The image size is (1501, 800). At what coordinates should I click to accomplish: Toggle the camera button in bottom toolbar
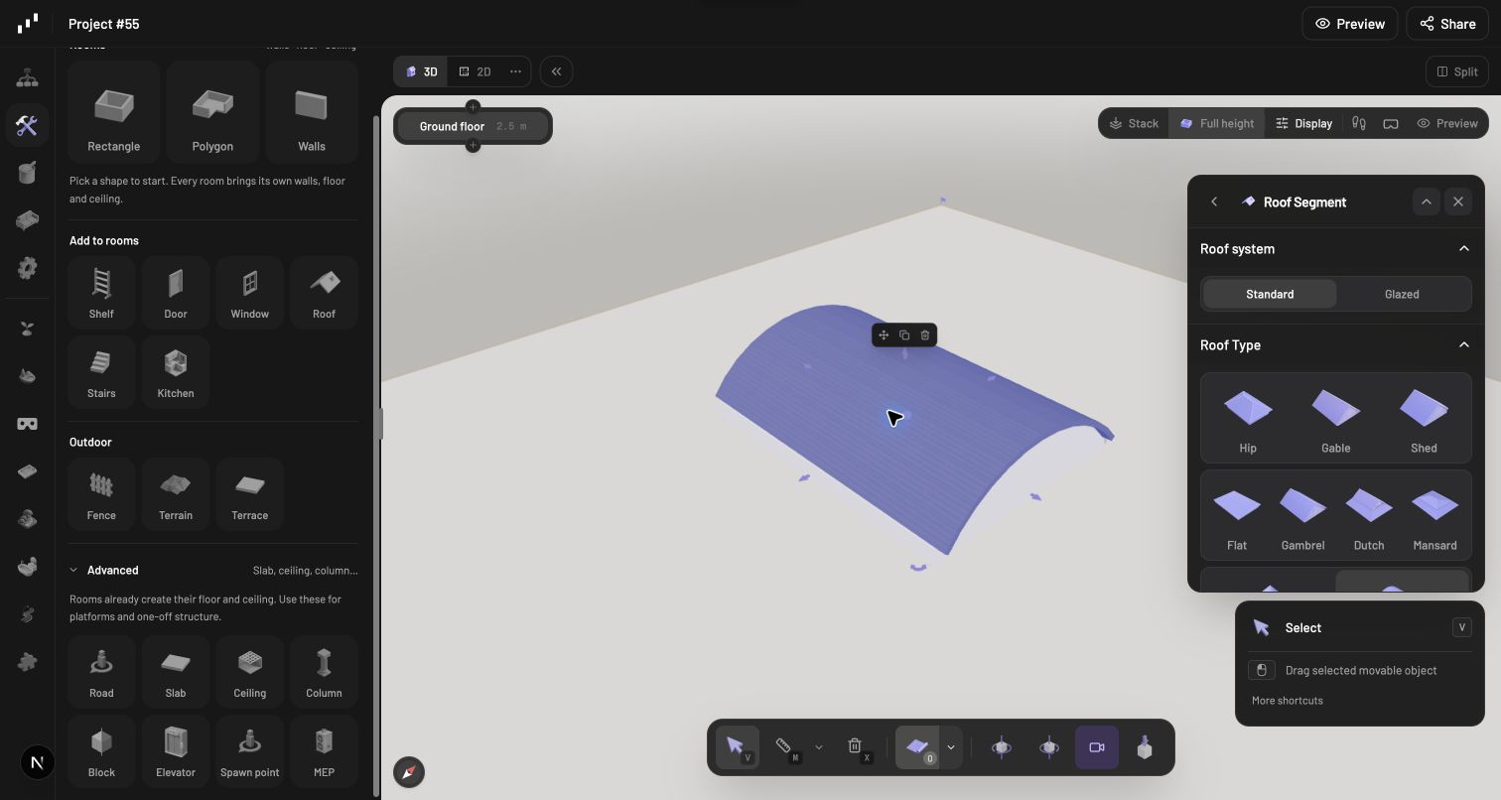[x=1097, y=747]
